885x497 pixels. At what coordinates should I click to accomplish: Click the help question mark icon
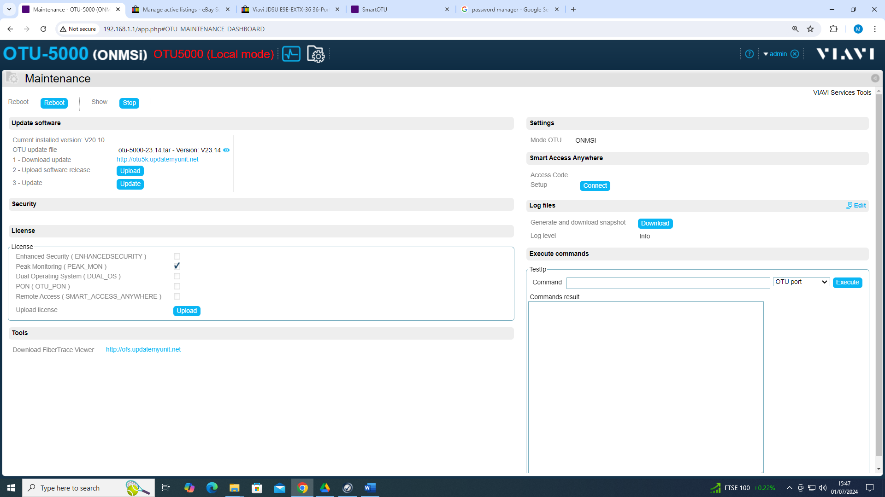[749, 54]
